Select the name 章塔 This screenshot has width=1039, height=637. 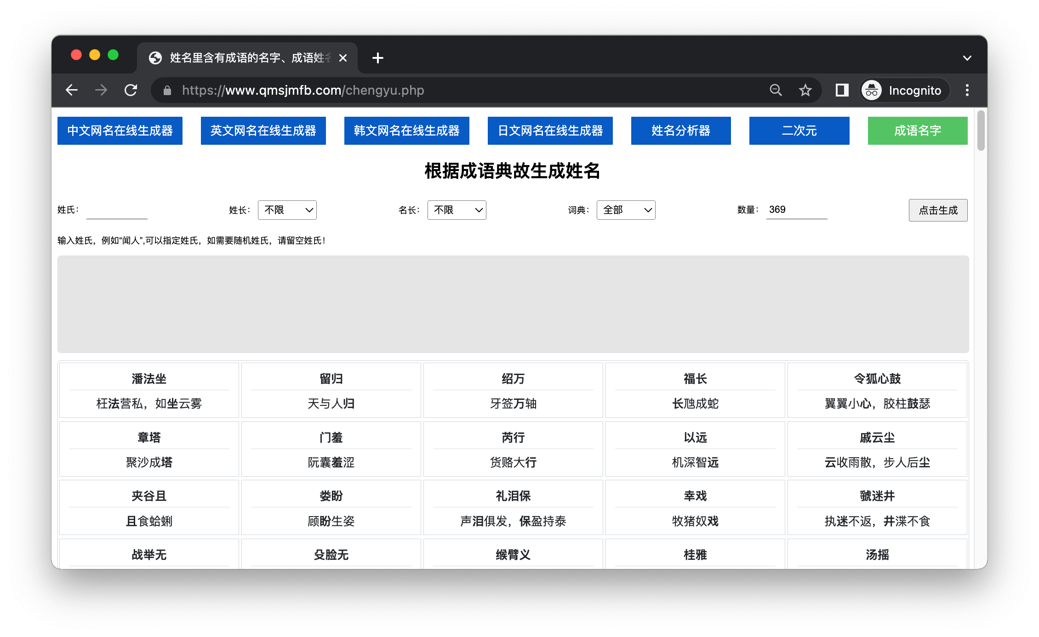[x=149, y=438]
